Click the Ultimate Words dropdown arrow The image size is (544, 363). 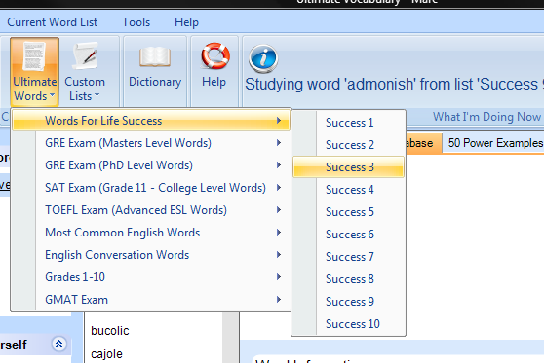point(52,95)
